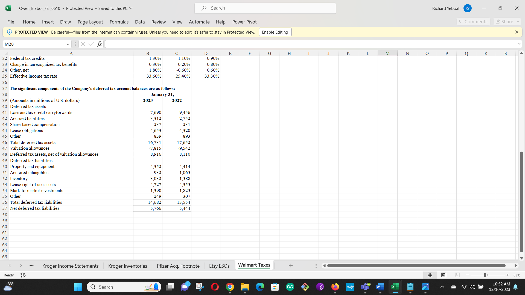Viewport: 525px width, 295px height.
Task: Click the Accessibility checker status bar icon
Action: [23, 275]
